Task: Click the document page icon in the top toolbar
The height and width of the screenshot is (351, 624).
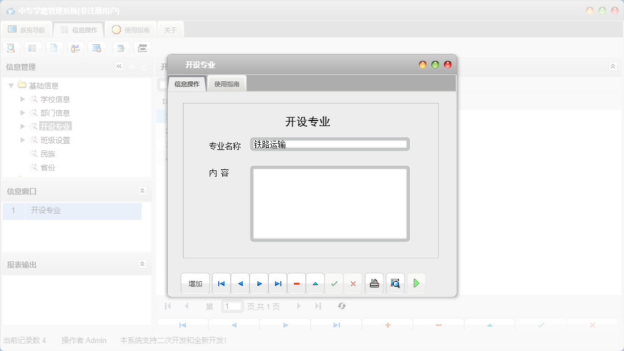Action: click(54, 48)
